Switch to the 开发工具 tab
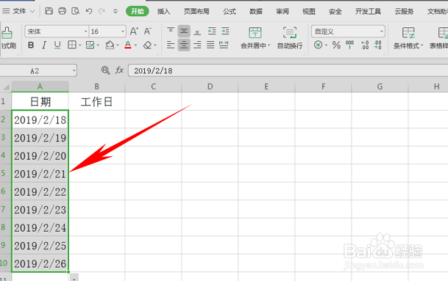The width and height of the screenshot is (448, 281). pos(368,12)
